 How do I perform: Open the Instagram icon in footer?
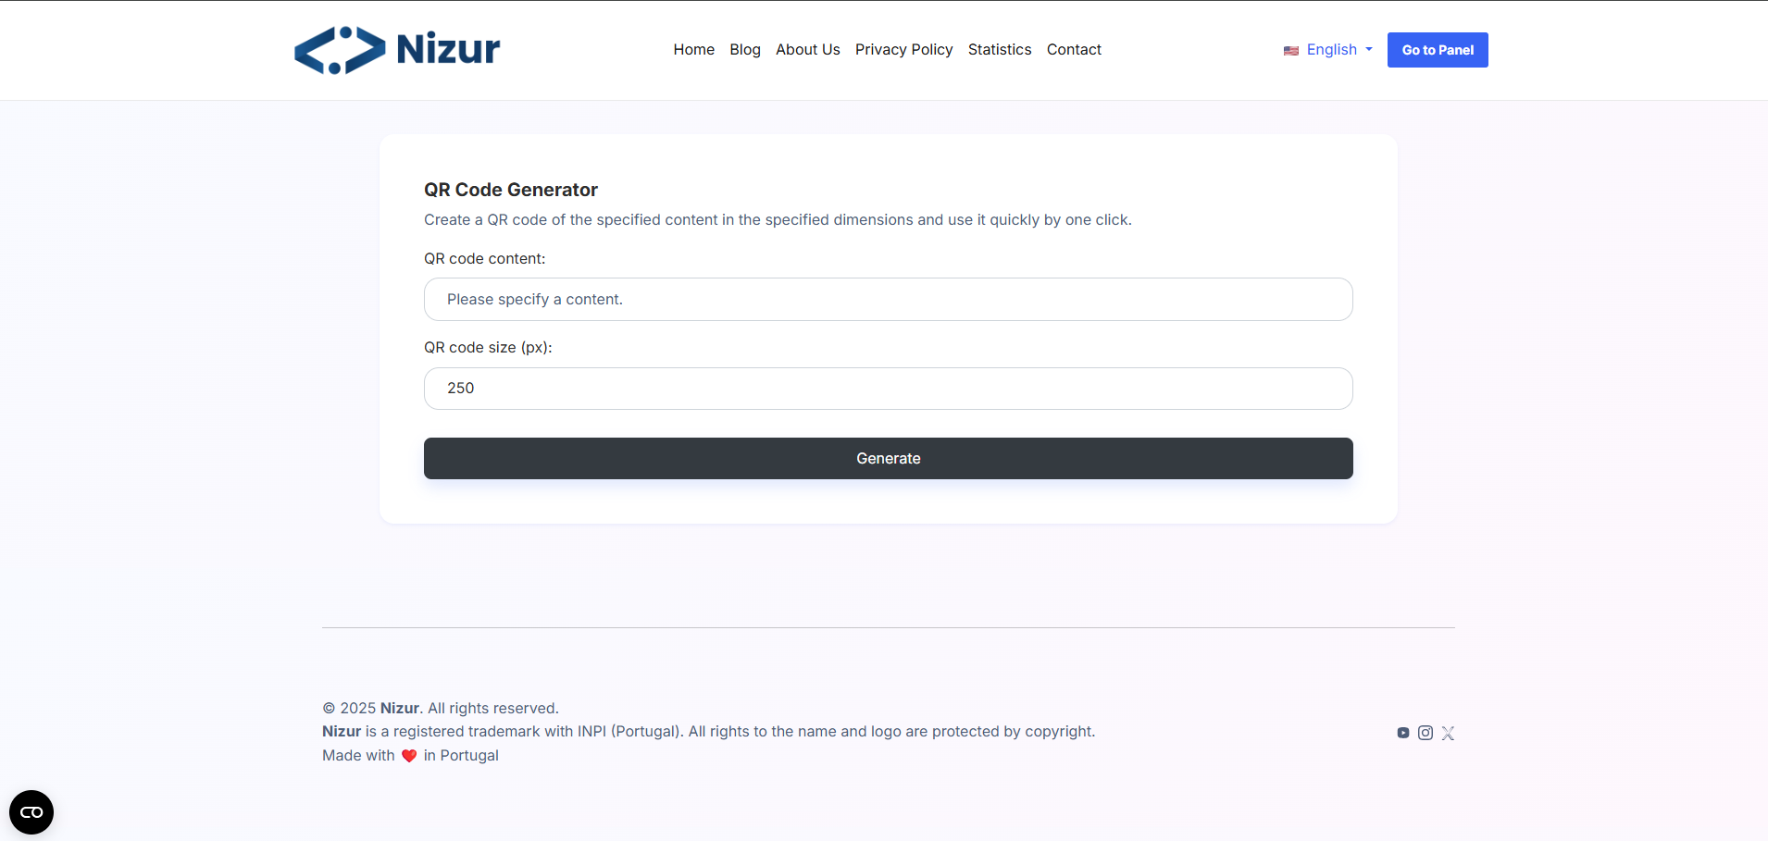pyautogui.click(x=1426, y=733)
